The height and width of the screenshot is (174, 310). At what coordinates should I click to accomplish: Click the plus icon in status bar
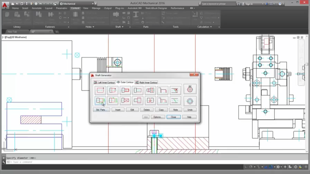click(285, 167)
